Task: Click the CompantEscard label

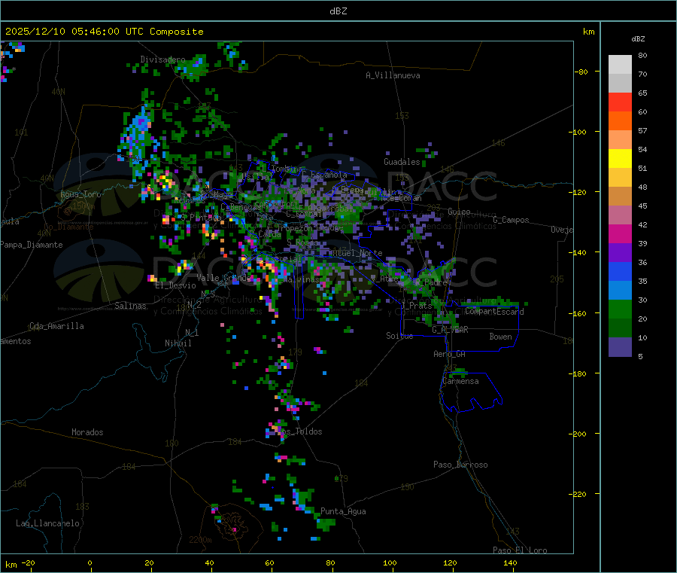Action: 494,312
